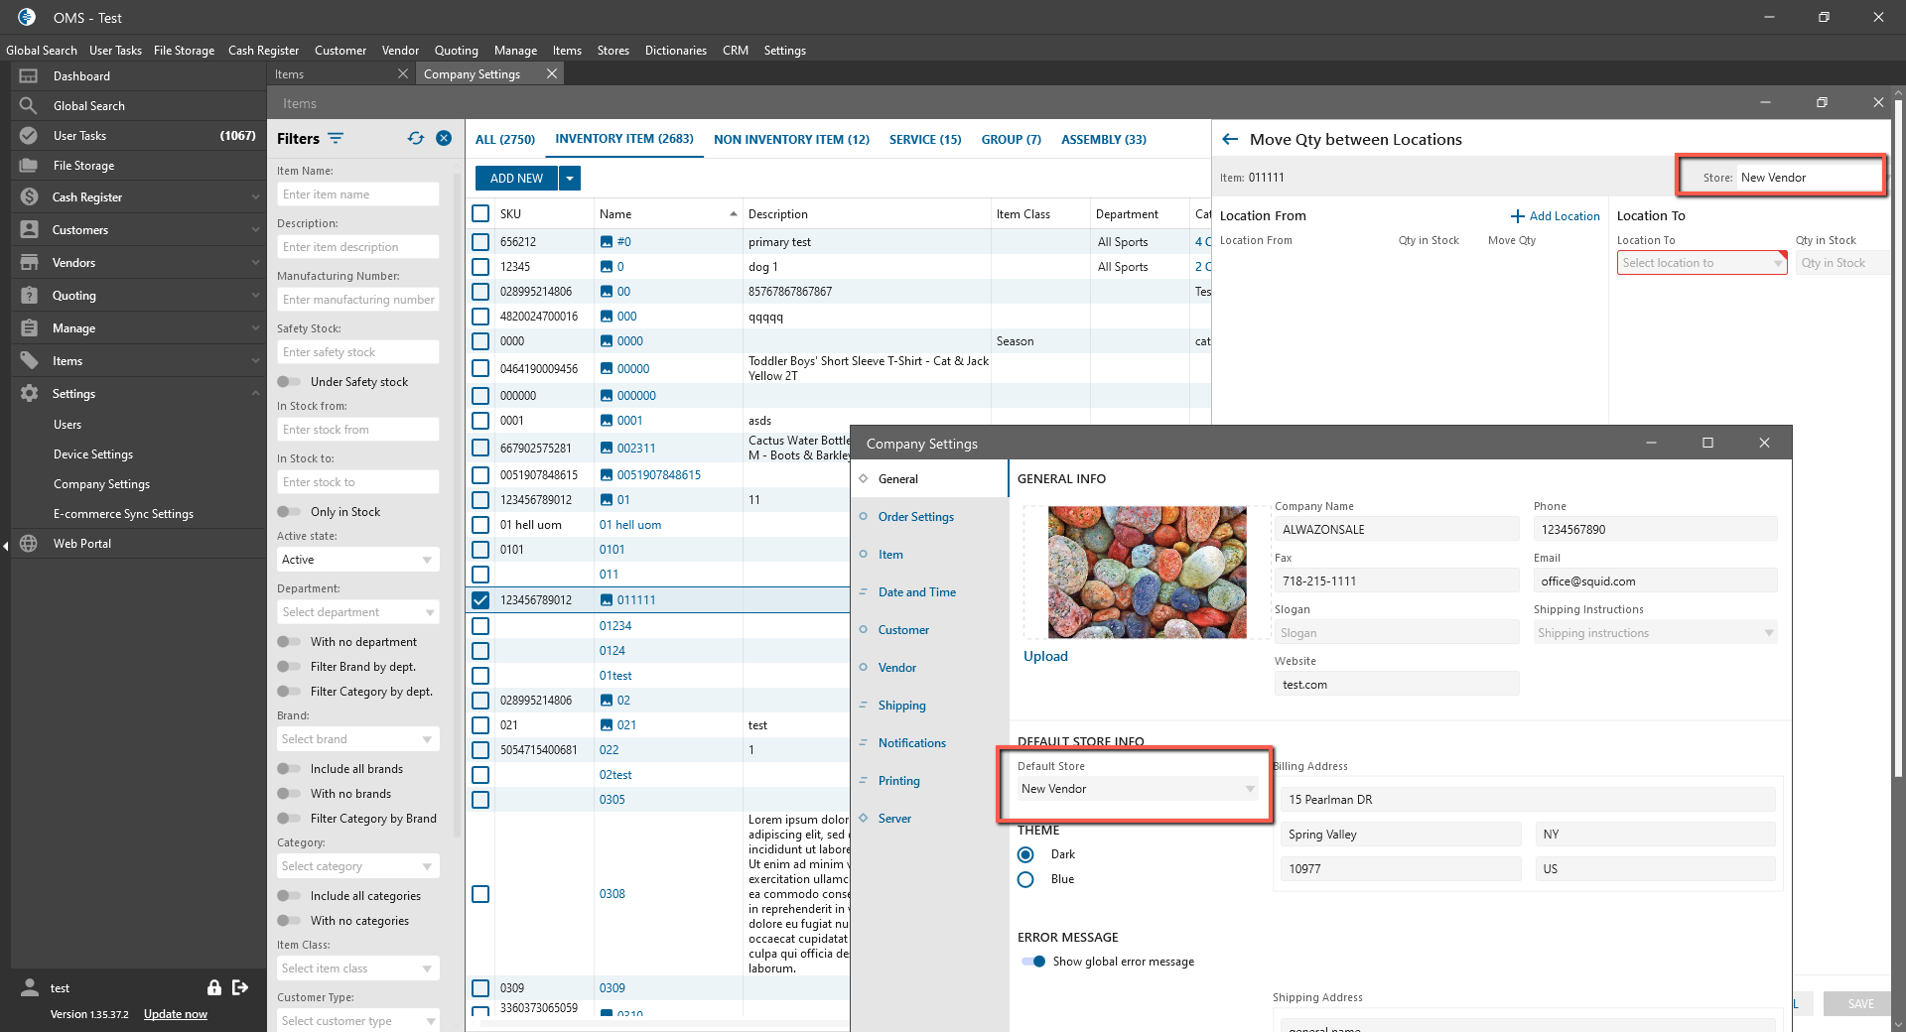The width and height of the screenshot is (1906, 1032).
Task: Check the select-all checkbox in table header
Action: [480, 213]
